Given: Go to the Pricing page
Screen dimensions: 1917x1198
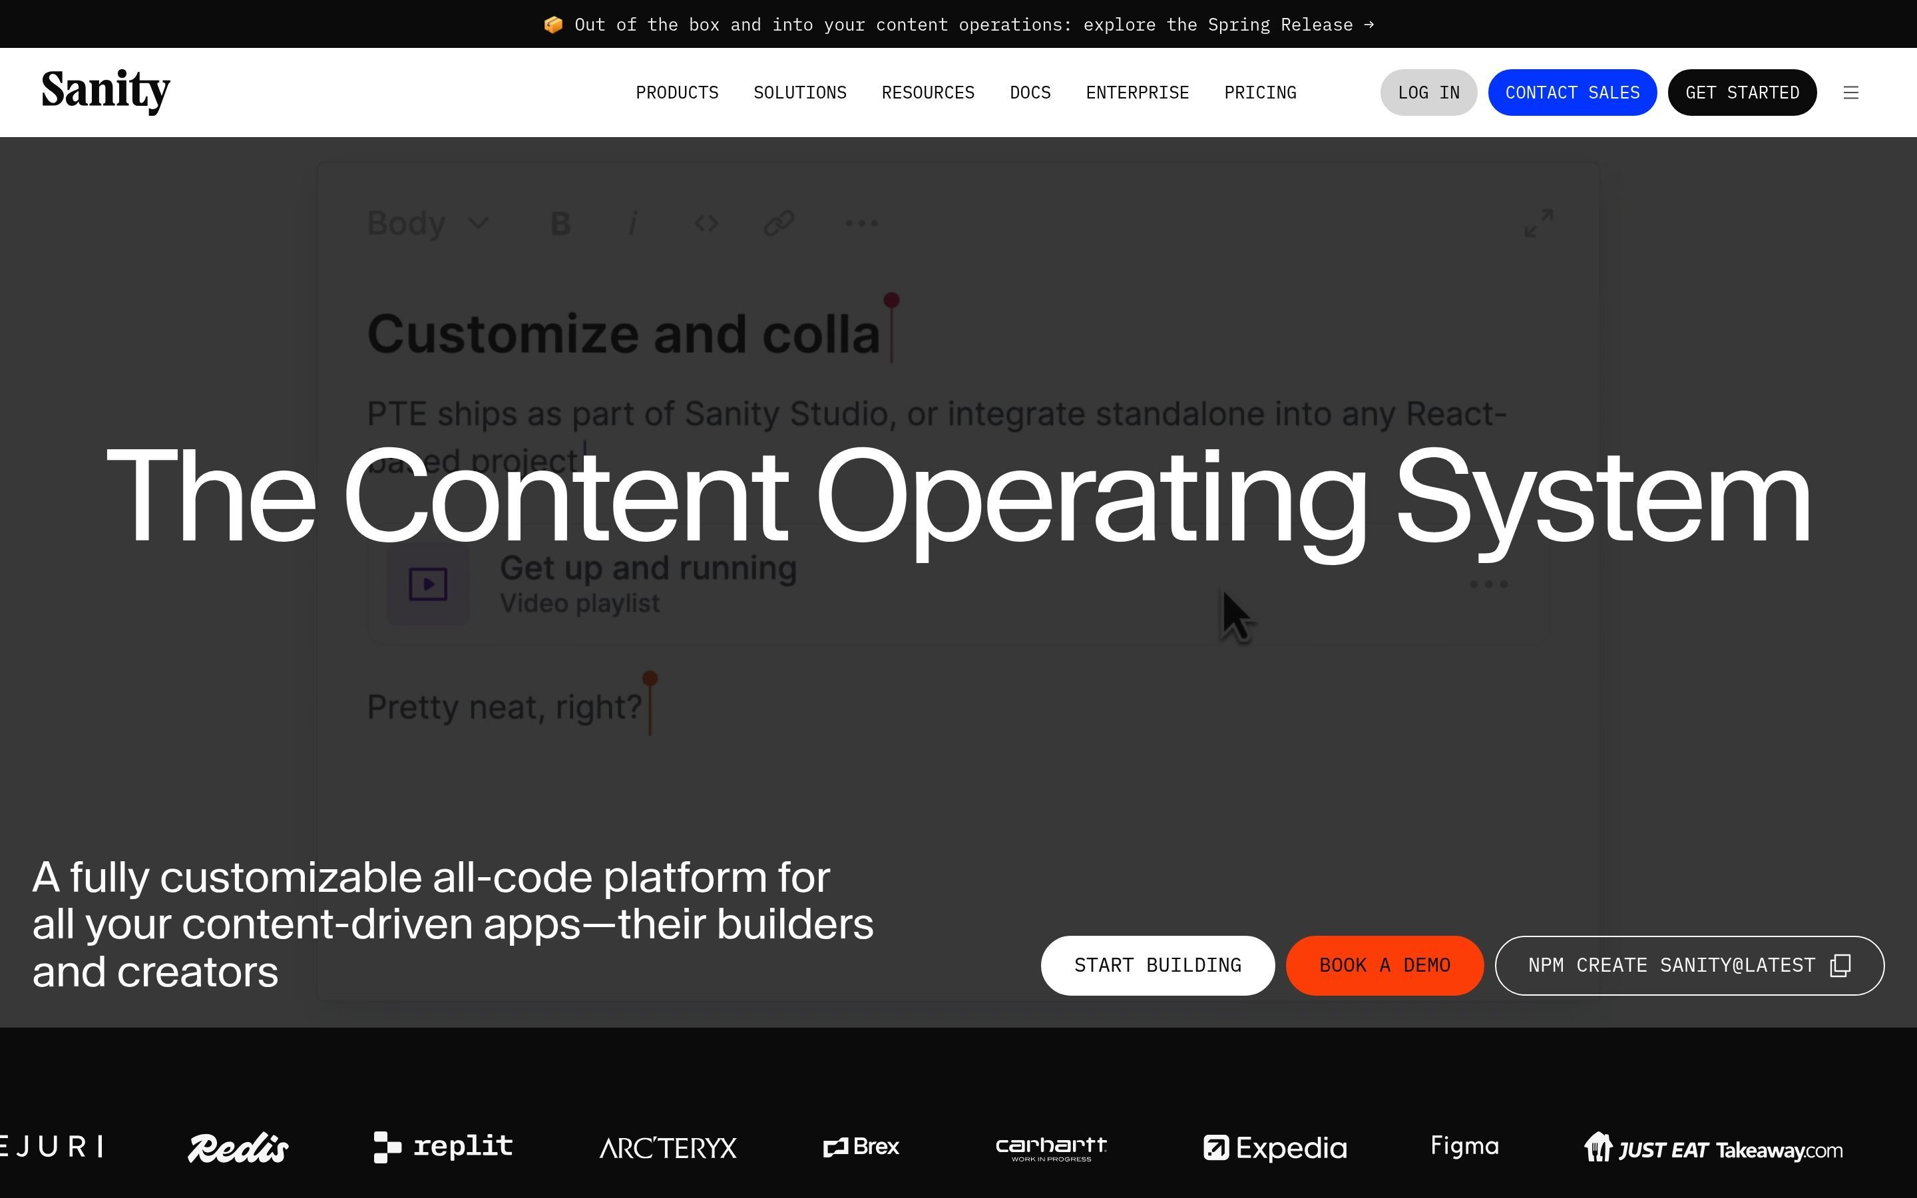Looking at the screenshot, I should pyautogui.click(x=1259, y=93).
